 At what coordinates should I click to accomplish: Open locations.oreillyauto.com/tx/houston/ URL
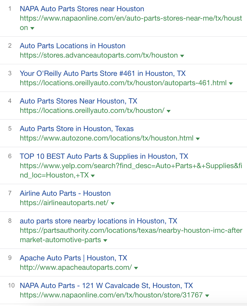(x=92, y=111)
